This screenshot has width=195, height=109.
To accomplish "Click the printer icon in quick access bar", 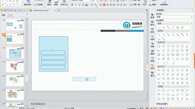I will tap(12, 10).
